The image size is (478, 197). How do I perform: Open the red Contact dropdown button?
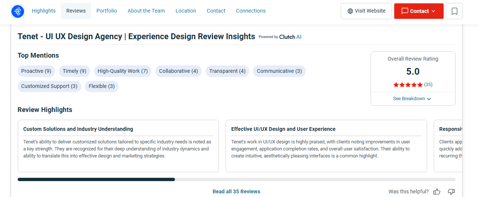[419, 11]
